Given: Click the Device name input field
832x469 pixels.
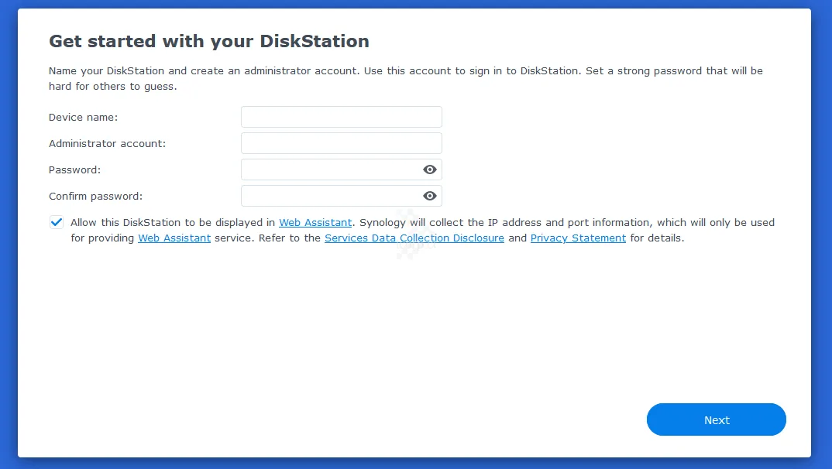Looking at the screenshot, I should [341, 117].
